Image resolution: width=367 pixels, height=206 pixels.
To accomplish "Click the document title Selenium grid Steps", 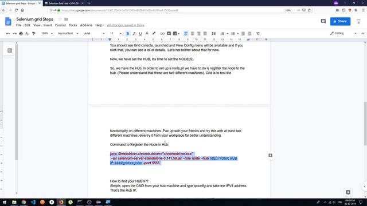I will [x=34, y=19].
